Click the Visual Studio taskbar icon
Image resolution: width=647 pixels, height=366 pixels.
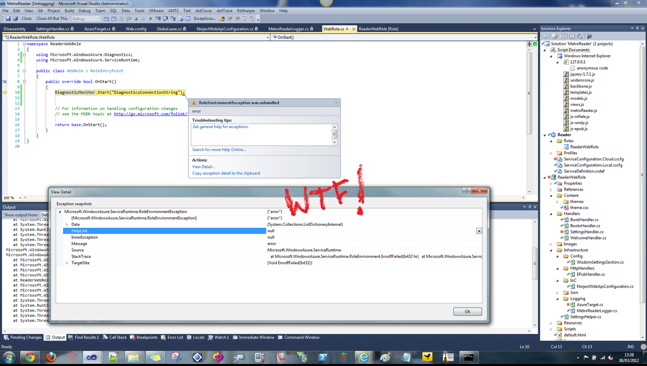tap(92, 357)
